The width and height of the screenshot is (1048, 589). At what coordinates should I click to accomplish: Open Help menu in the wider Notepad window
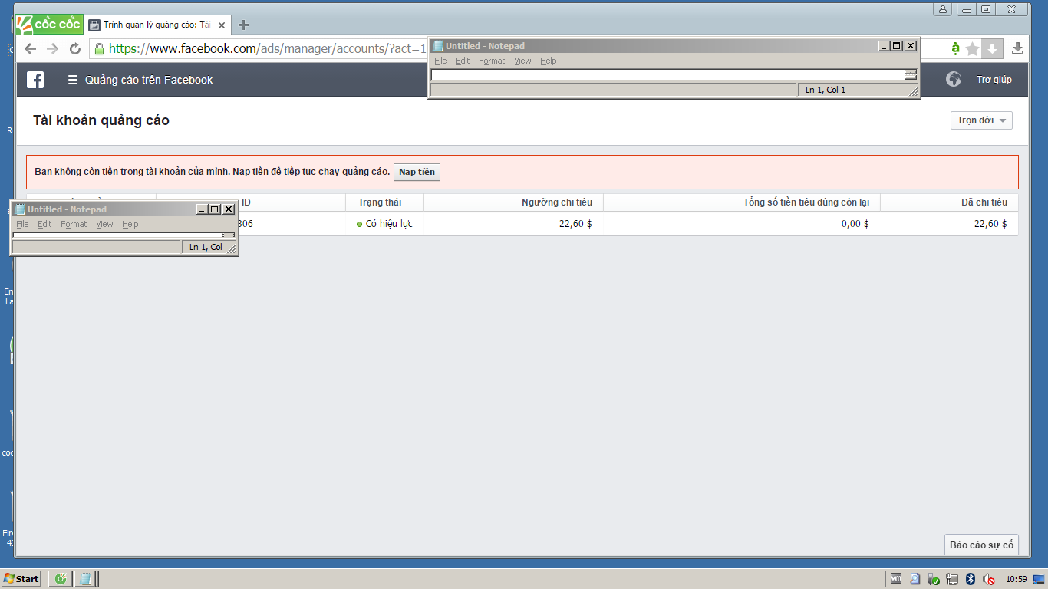(x=548, y=61)
